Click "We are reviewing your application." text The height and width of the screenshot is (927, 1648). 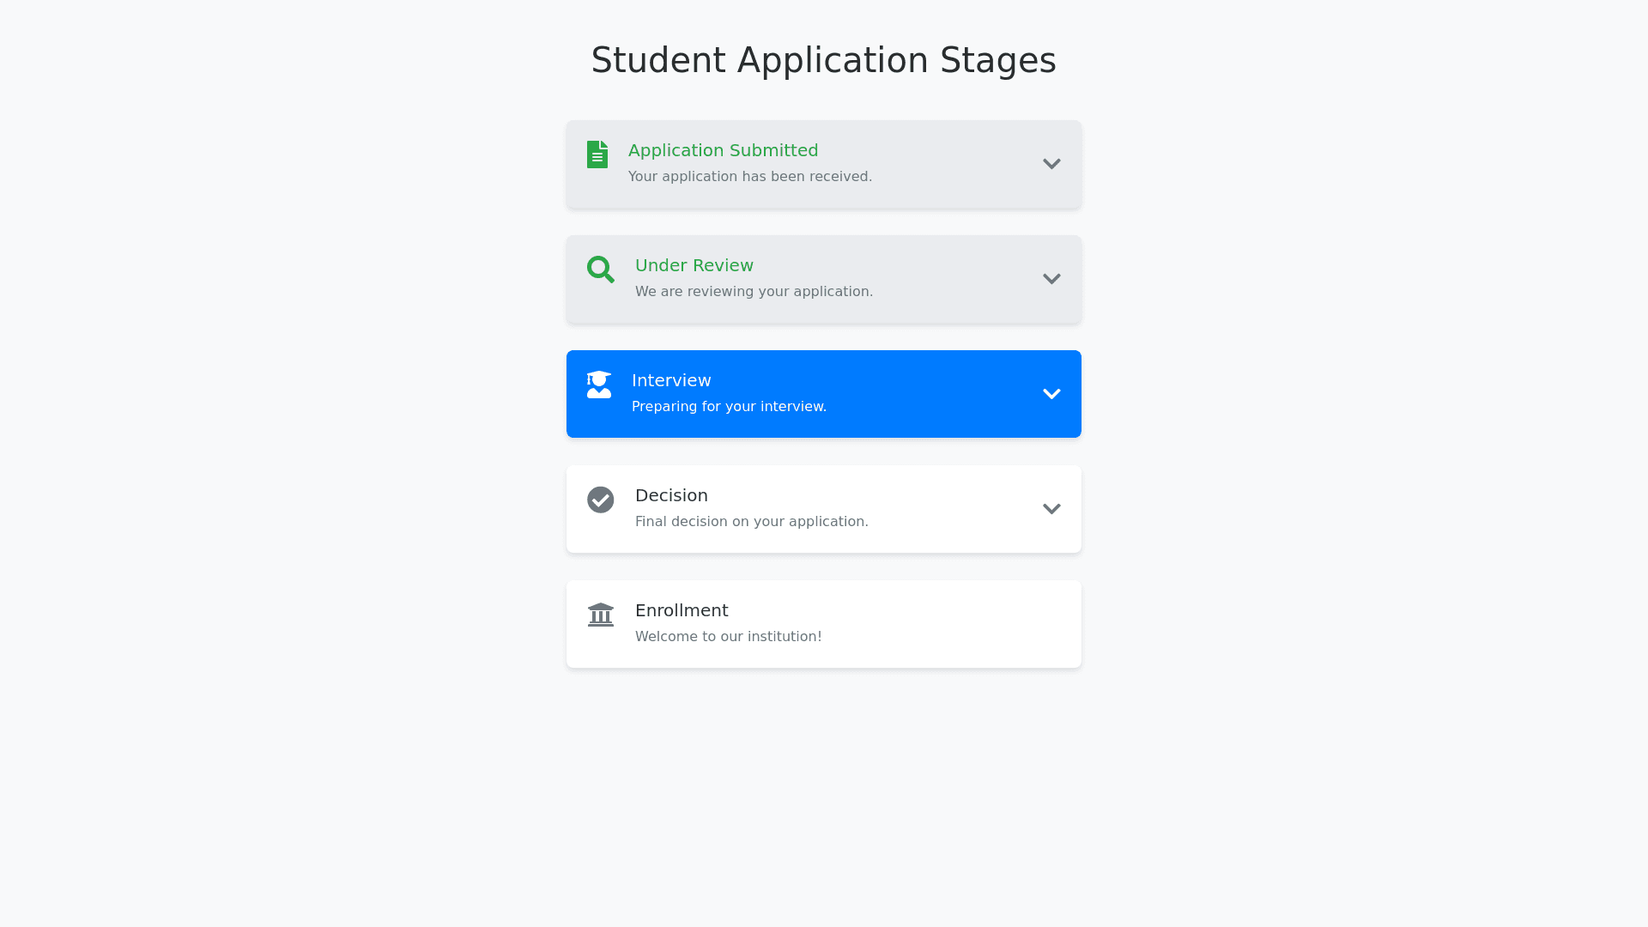tap(754, 291)
